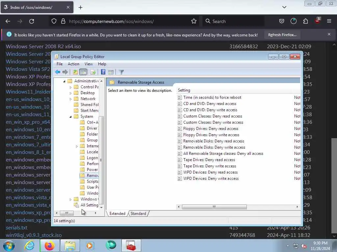
Task: Open the Action menu
Action: pos(73,64)
